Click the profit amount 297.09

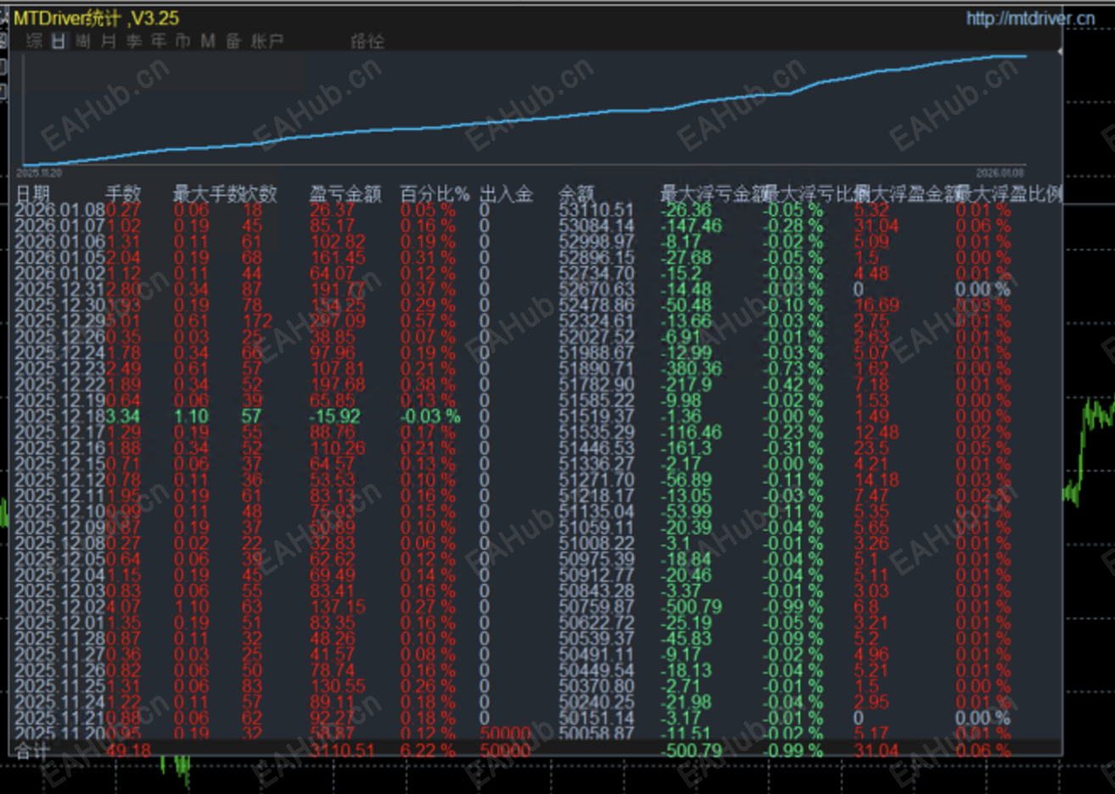click(x=338, y=322)
